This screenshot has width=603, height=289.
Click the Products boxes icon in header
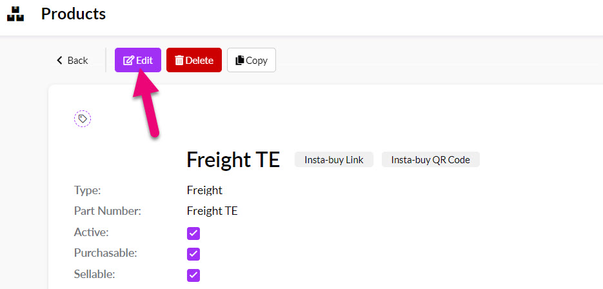(15, 14)
